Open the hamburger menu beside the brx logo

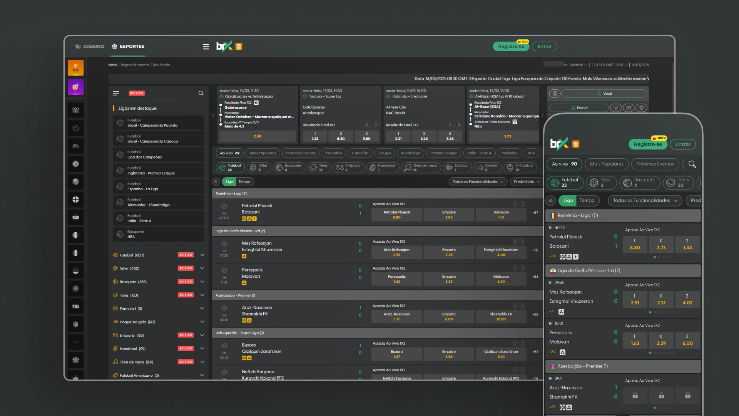(x=206, y=47)
